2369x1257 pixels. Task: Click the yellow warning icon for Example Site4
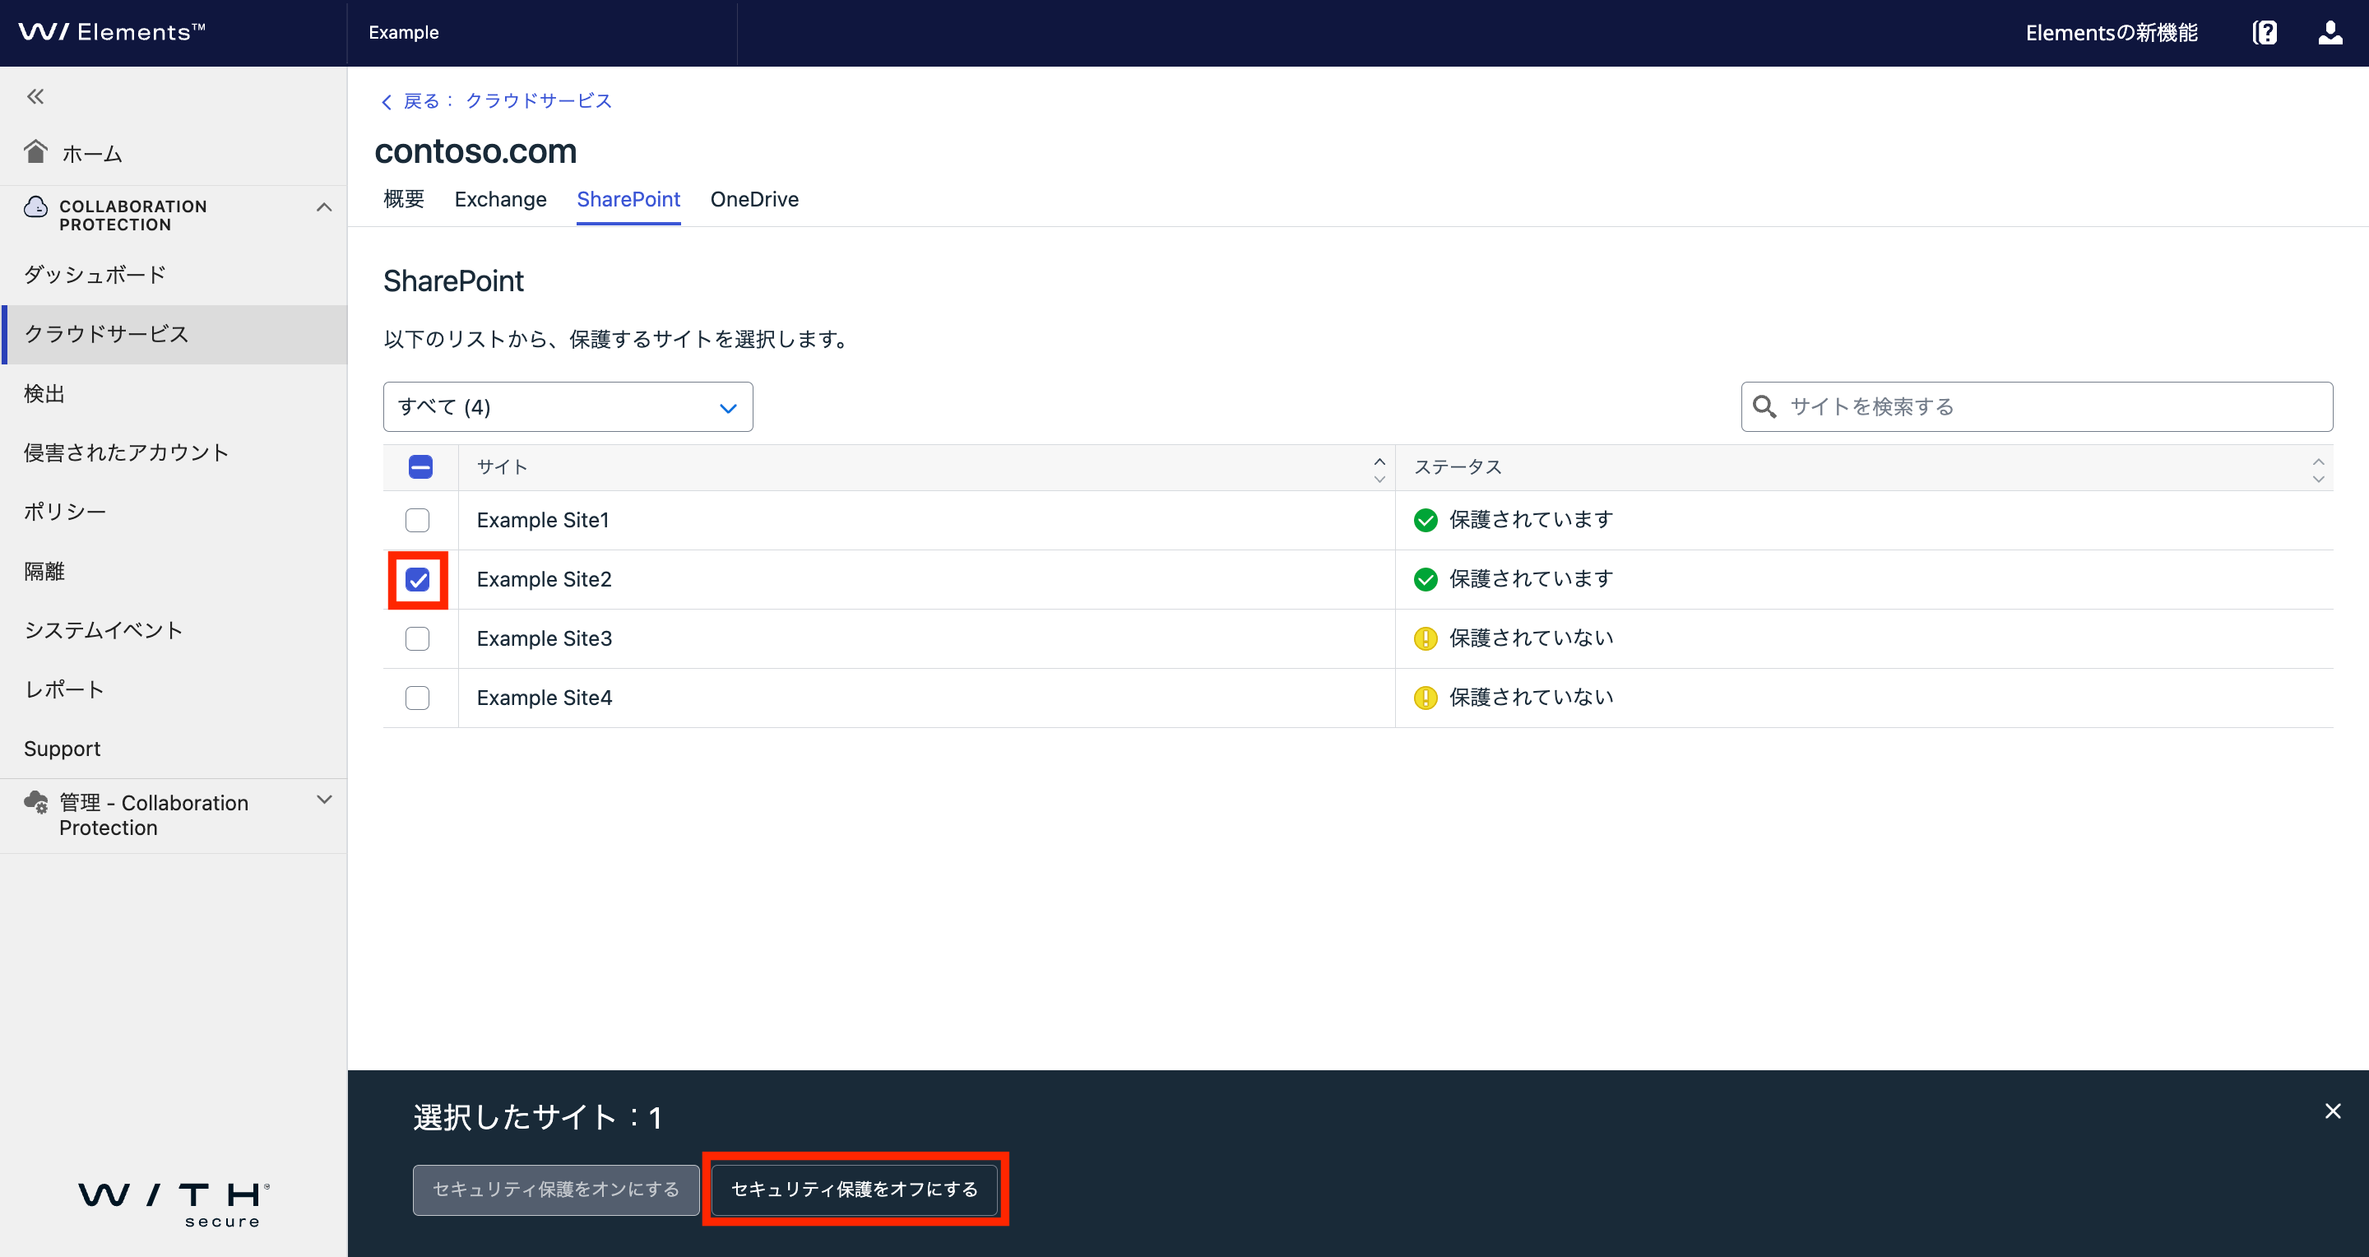[x=1425, y=698]
